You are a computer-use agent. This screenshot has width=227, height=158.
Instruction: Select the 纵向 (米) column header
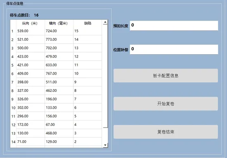coord(31,23)
